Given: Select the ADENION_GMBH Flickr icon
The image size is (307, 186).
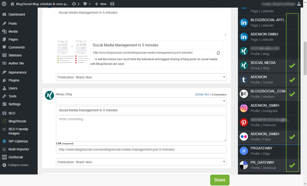Looking at the screenshot, I should click(x=244, y=137).
